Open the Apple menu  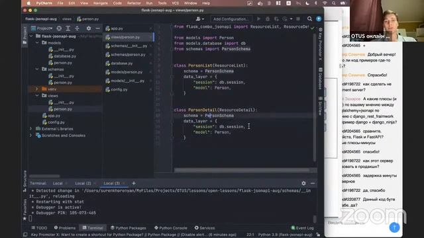[28, 3]
